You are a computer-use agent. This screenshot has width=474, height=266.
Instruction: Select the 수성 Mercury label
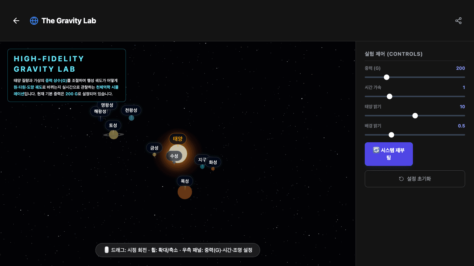pyautogui.click(x=174, y=156)
